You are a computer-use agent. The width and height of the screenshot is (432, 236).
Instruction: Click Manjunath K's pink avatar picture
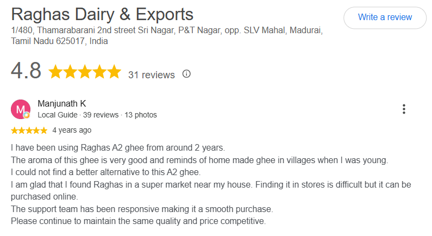[21, 109]
